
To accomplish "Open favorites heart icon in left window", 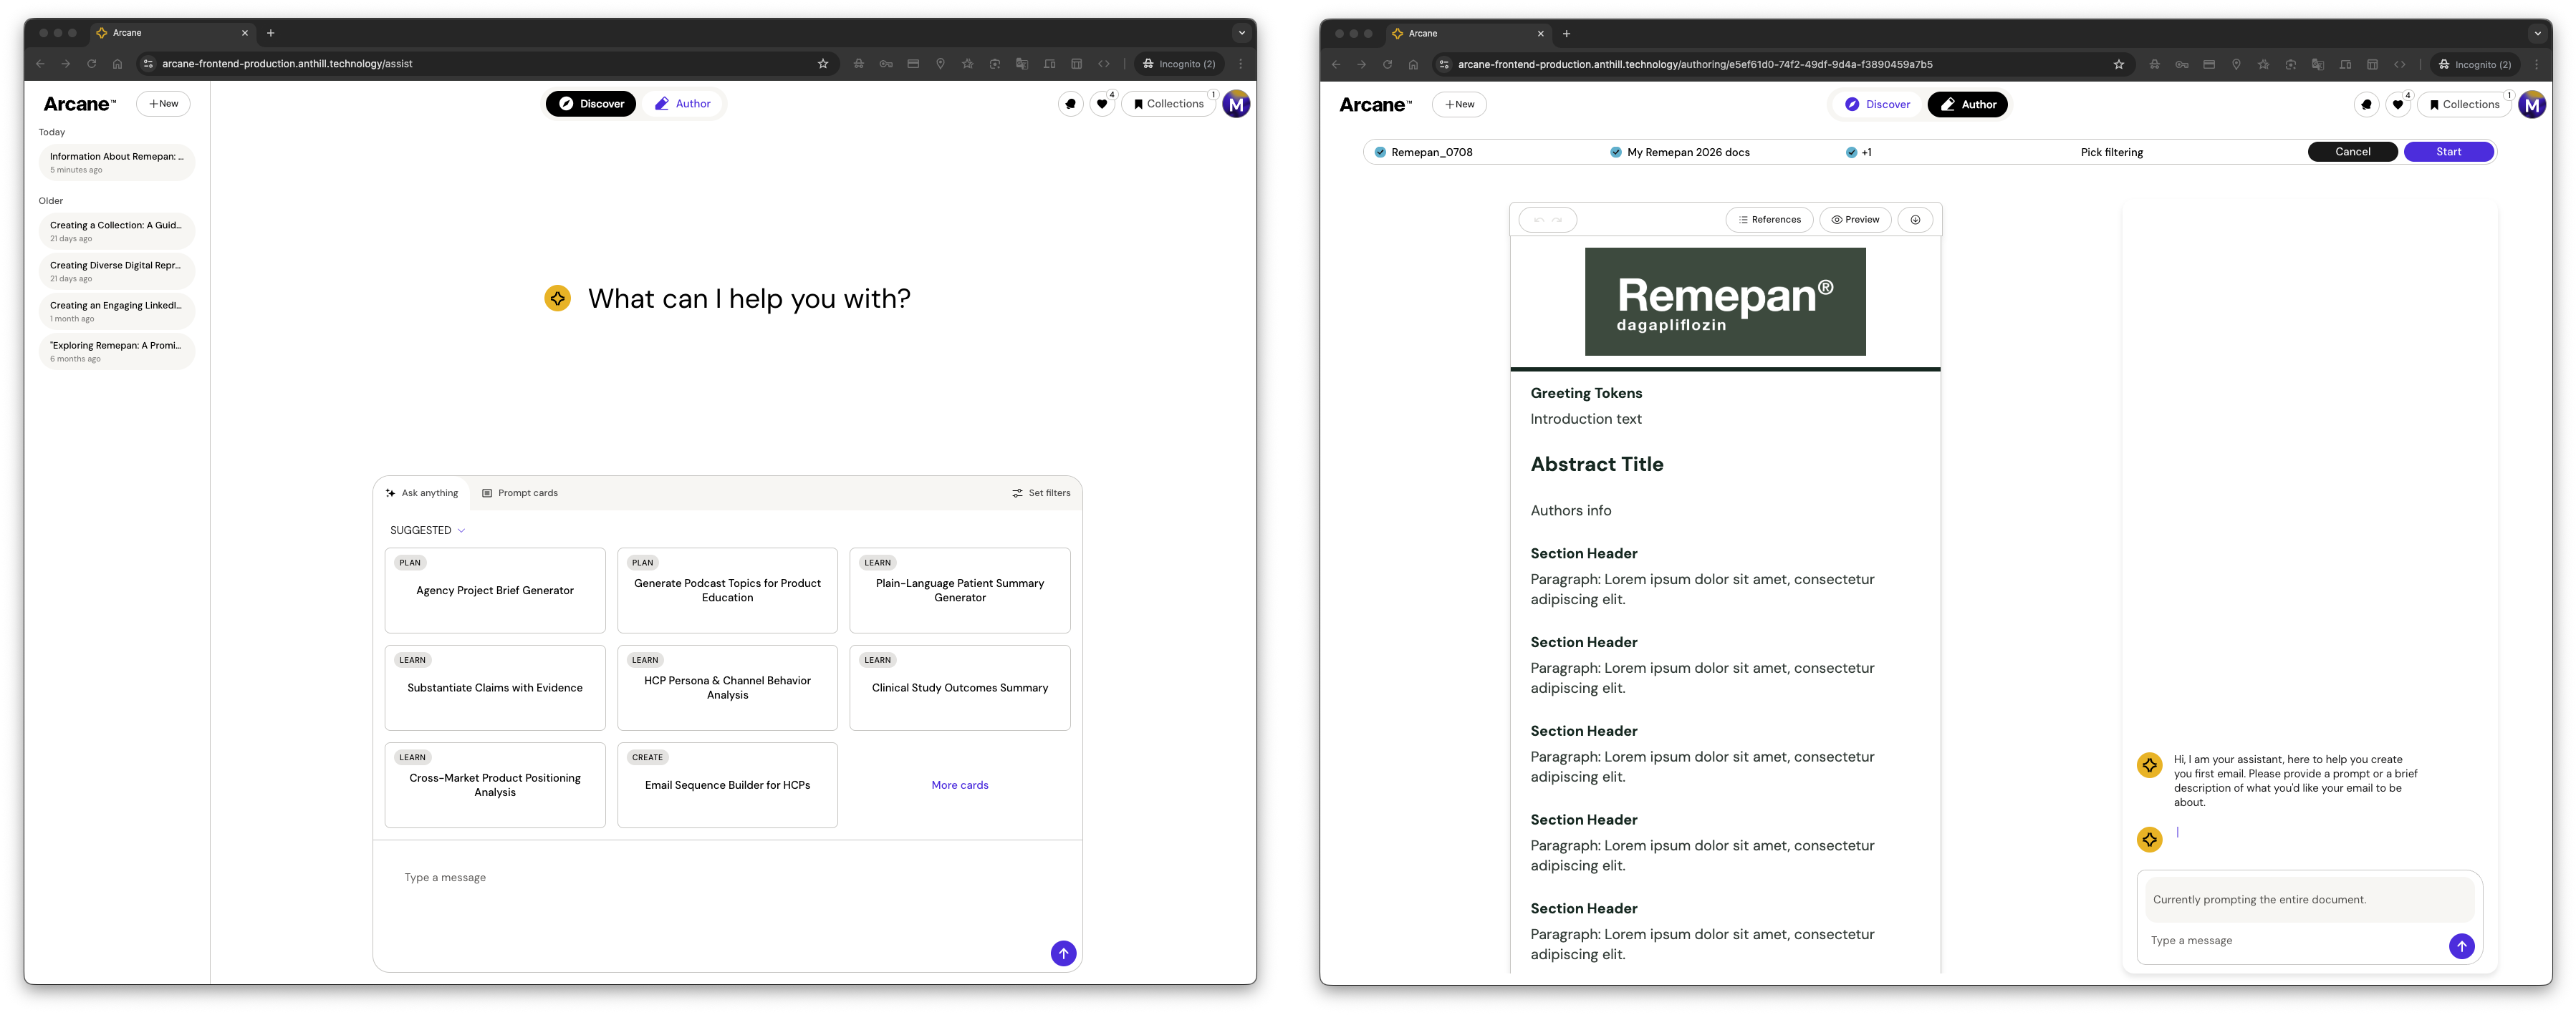I will pos(1102,104).
